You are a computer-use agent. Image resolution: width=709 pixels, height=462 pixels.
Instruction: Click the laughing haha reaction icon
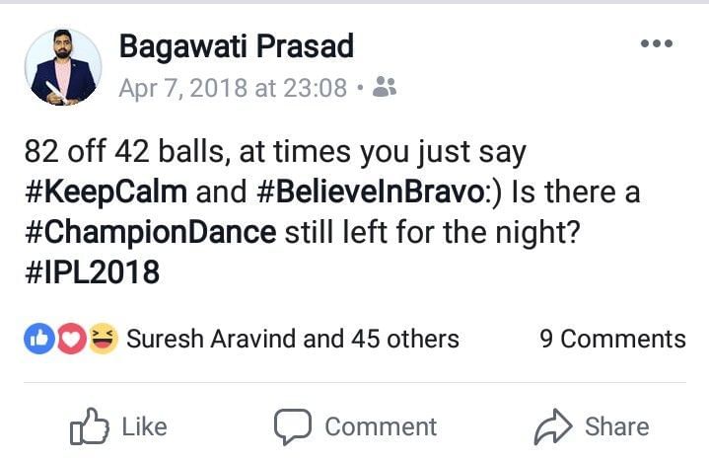coord(102,339)
